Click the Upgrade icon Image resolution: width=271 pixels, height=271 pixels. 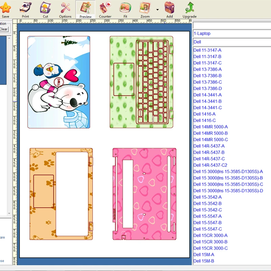coord(189,7)
